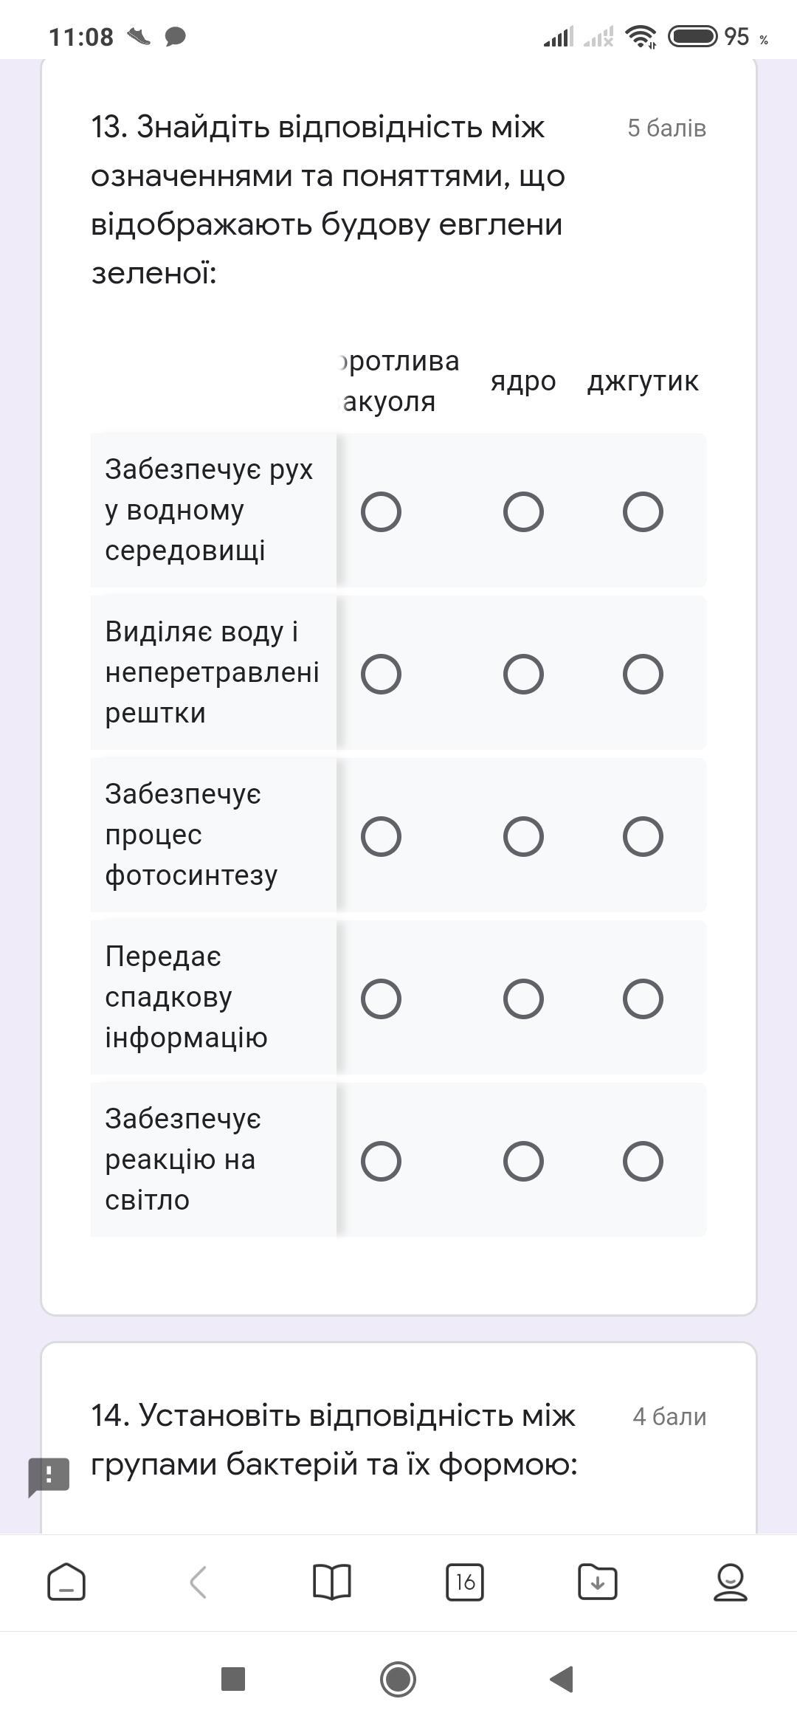This screenshot has width=797, height=1727.
Task: Go back with the browser back arrow
Action: tap(198, 1582)
